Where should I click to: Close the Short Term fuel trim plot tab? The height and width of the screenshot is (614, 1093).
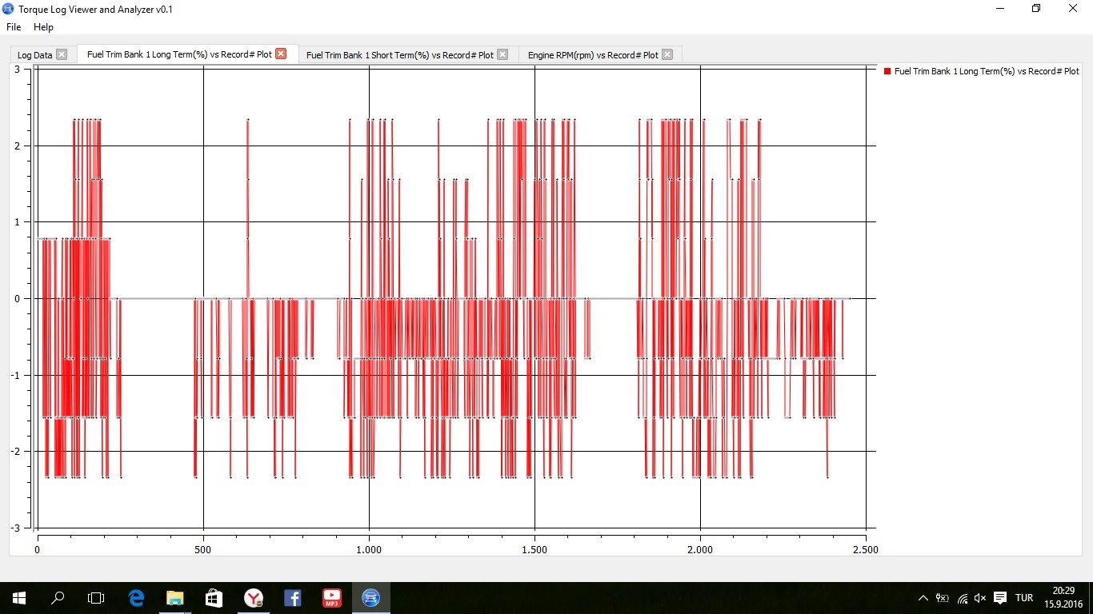[x=502, y=55]
